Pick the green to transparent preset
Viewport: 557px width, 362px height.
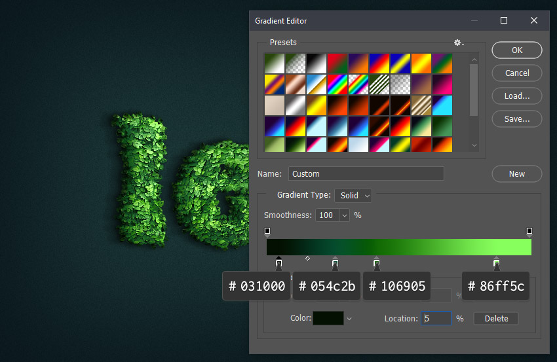tap(295, 63)
